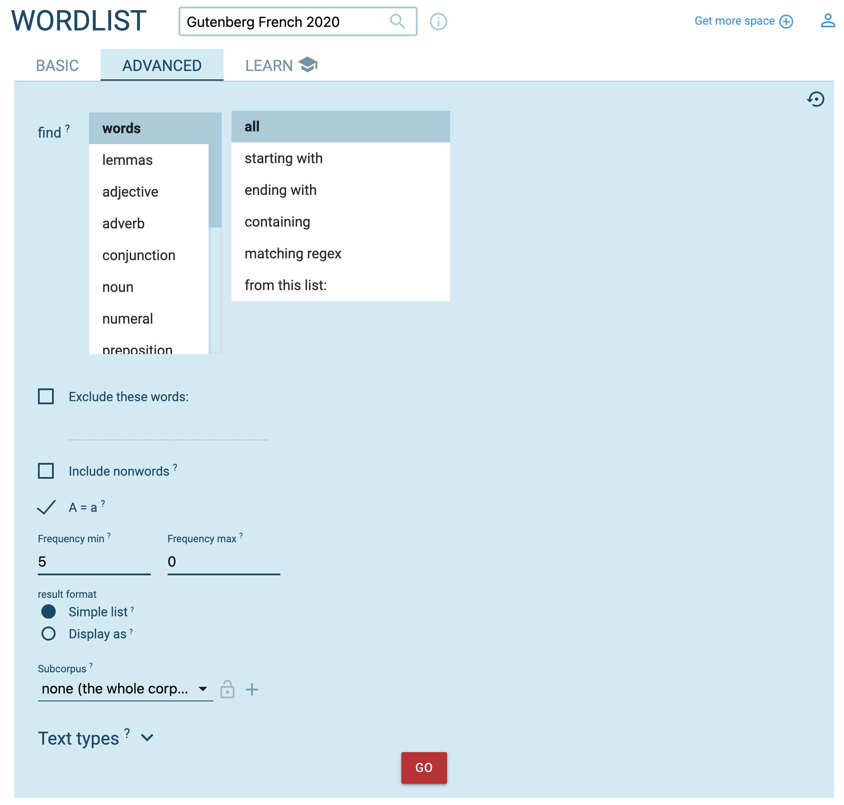This screenshot has width=844, height=805.
Task: Select the from this list: option
Action: tap(340, 285)
